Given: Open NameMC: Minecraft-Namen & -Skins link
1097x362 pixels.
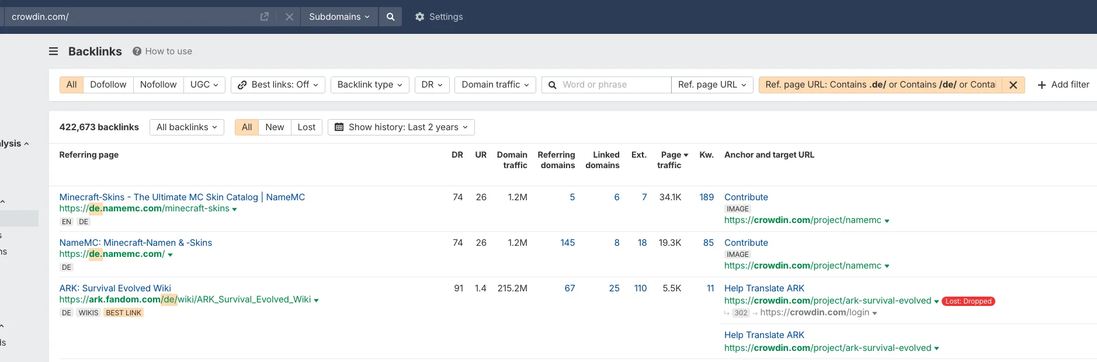Looking at the screenshot, I should coord(136,243).
